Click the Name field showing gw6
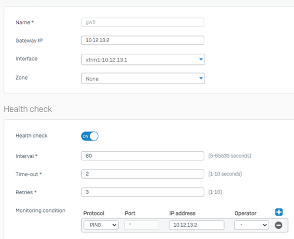The width and height of the screenshot is (294, 239). coord(142,22)
